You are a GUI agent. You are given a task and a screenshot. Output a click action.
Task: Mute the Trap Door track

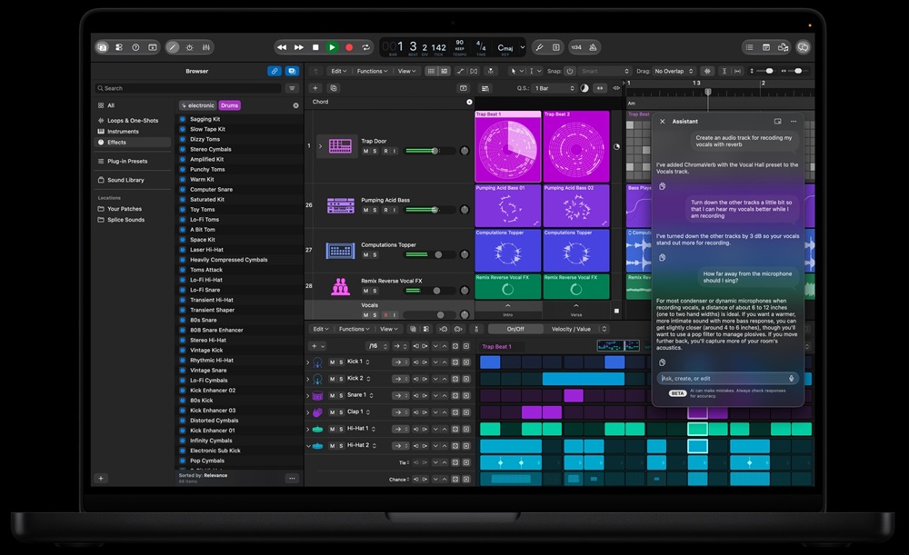(365, 151)
